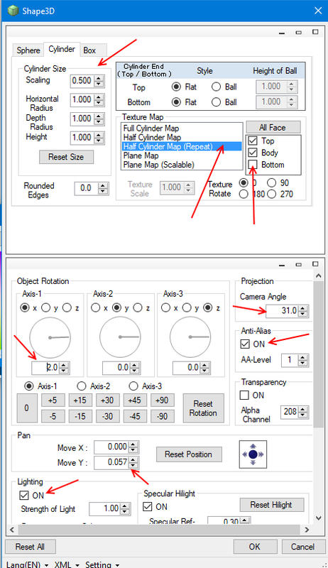Viewport: 328px width, 568px height.
Task: Maximize the lower rotation panel
Action: point(315,264)
